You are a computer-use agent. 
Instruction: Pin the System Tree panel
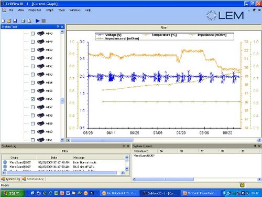pos(58,27)
